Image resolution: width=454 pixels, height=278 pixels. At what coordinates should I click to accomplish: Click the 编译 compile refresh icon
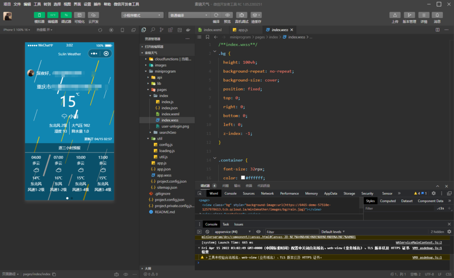(216, 15)
